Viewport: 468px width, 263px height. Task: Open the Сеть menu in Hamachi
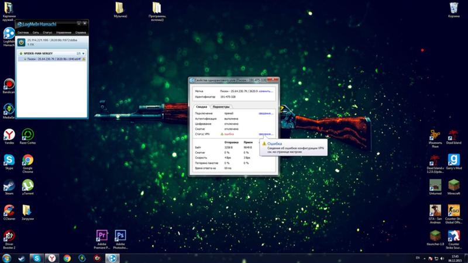click(36, 33)
